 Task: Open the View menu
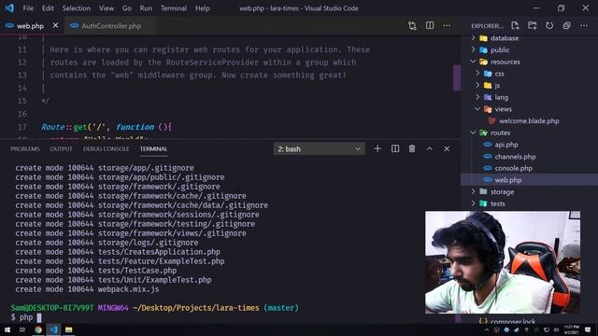(x=107, y=8)
